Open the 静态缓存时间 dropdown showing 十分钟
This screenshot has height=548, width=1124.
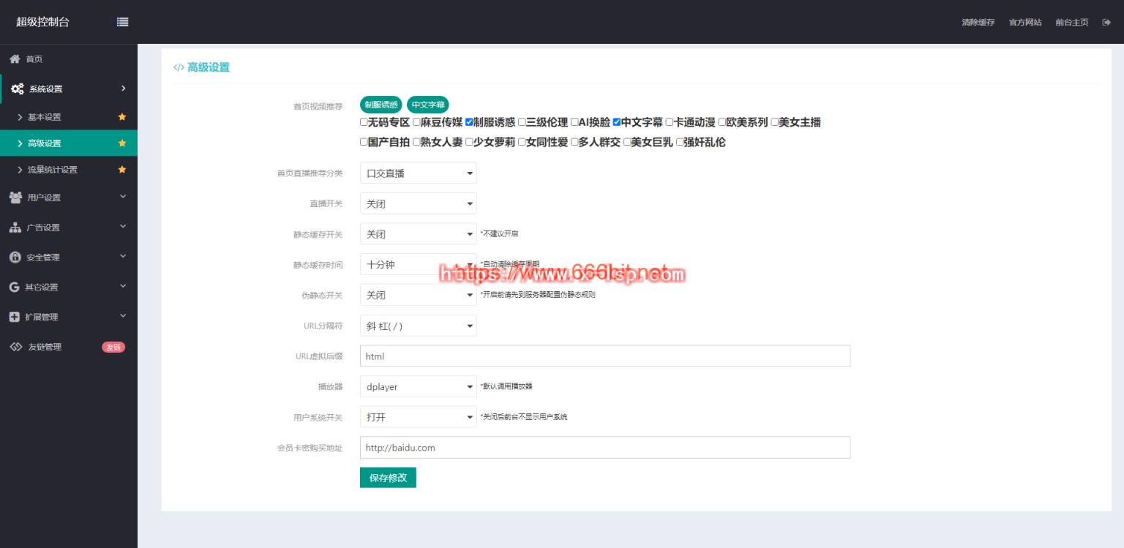(418, 265)
